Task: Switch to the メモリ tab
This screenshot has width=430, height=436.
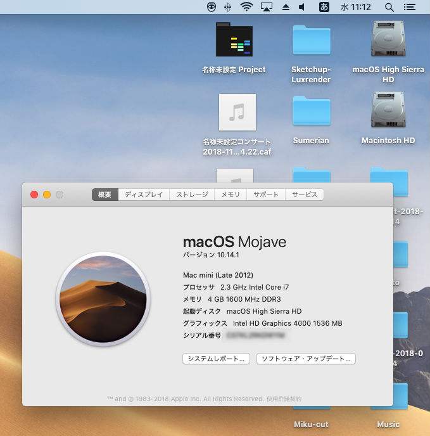Action: click(x=231, y=195)
